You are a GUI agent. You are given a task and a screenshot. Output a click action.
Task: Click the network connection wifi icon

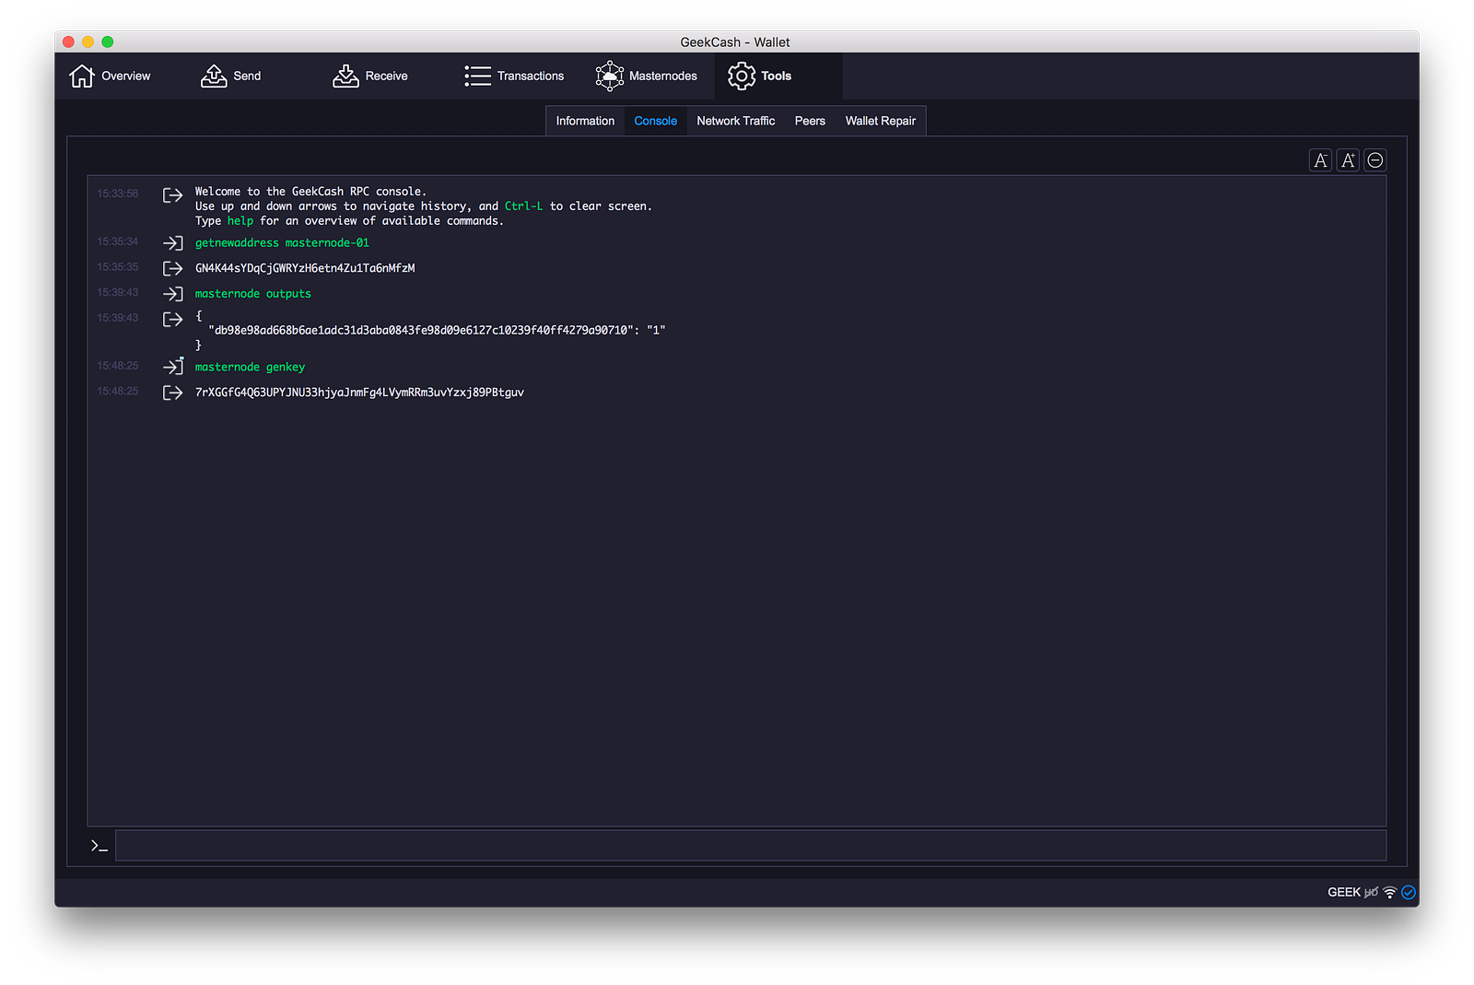tap(1390, 892)
